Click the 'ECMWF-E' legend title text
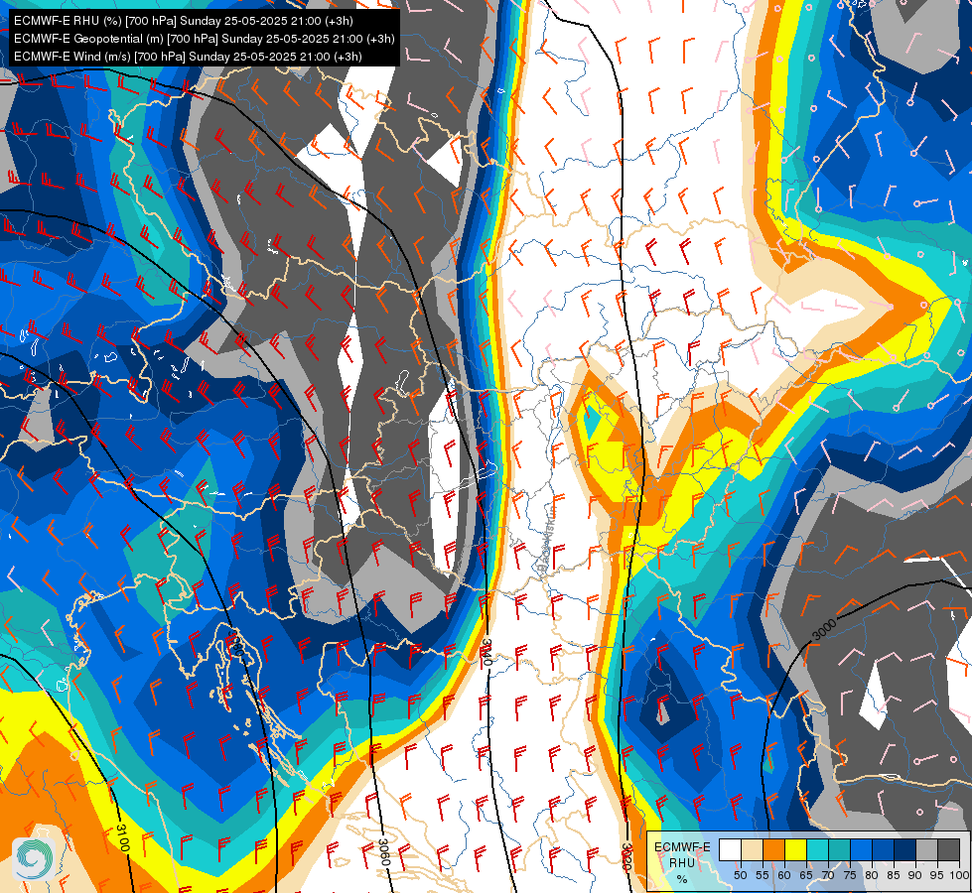The image size is (972, 893). click(x=682, y=847)
